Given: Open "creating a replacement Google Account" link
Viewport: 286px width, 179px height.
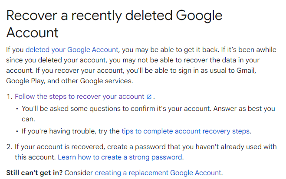Looking at the screenshot, I should (x=158, y=173).
